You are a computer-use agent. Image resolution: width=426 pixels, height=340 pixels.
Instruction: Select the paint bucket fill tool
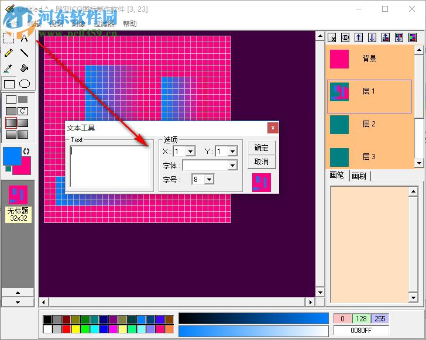[x=25, y=68]
